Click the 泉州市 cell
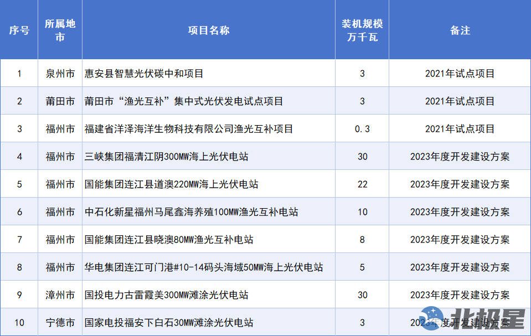Viewport: 531px width, 336px height. pyautogui.click(x=60, y=74)
